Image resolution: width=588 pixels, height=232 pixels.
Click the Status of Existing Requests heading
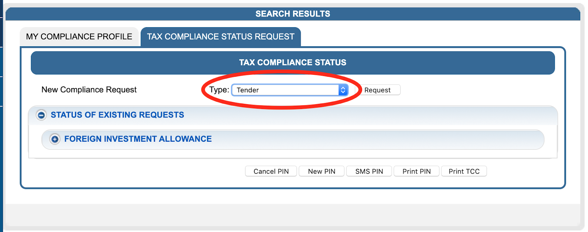[117, 115]
